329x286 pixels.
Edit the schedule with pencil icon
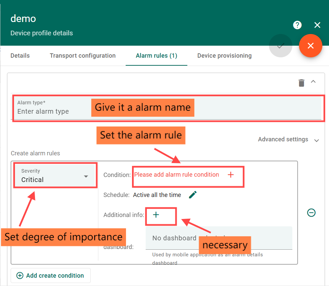193,195
